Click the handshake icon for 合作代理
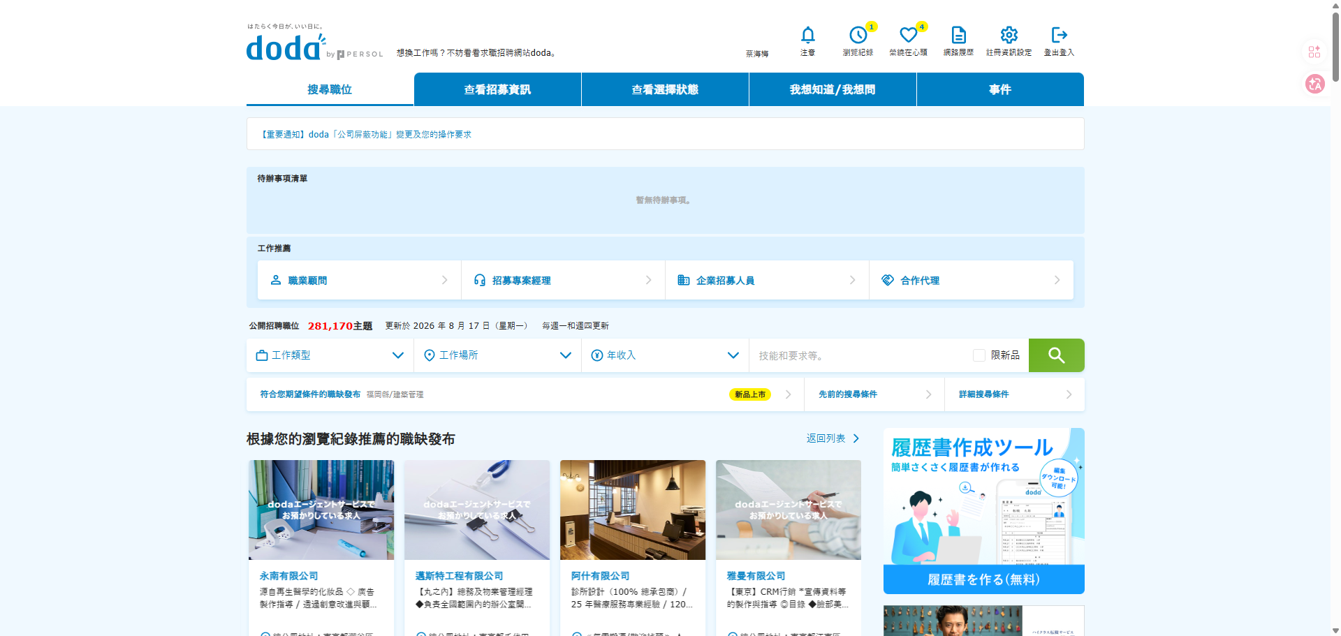1341x636 pixels. (x=888, y=280)
